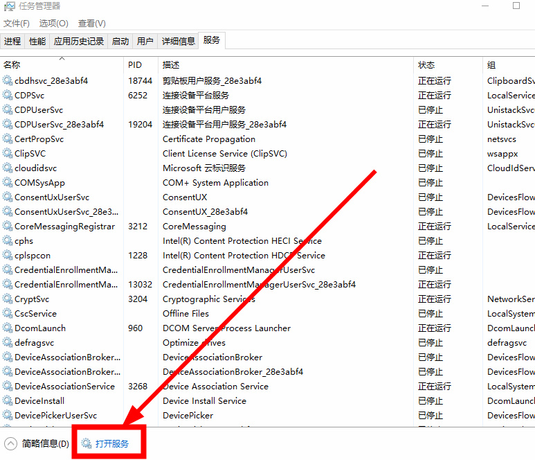The width and height of the screenshot is (535, 460).
Task: Click the gear icon beside 打开服务
Action: pos(87,443)
